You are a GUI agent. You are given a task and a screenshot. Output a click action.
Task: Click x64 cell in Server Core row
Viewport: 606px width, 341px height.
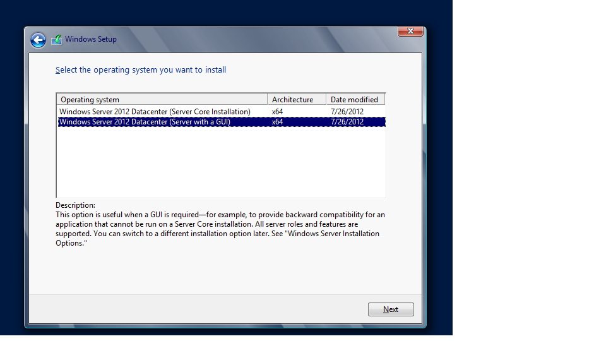click(277, 112)
